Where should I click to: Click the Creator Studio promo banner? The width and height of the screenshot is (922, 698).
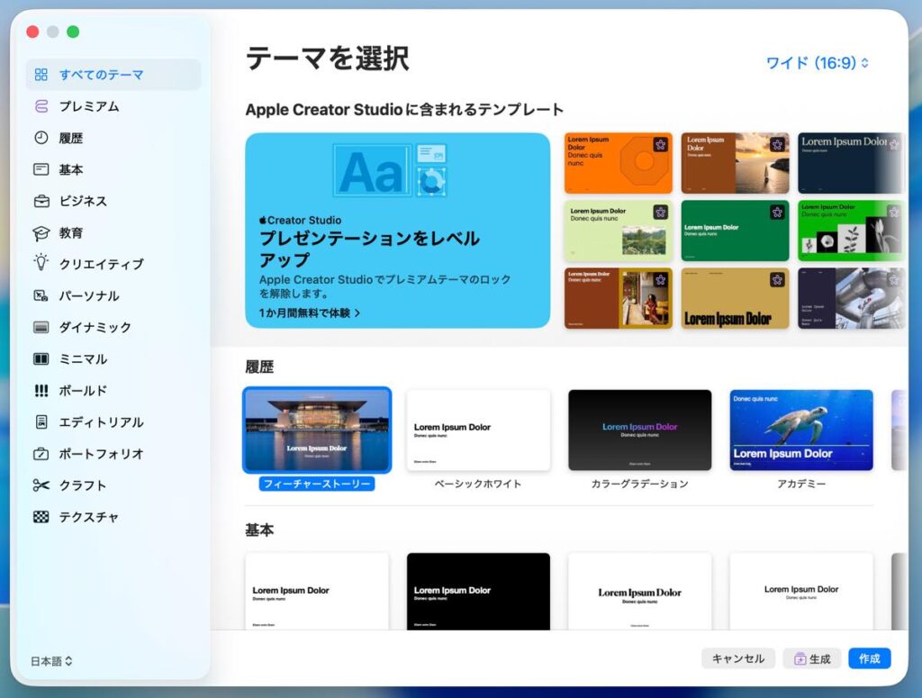coord(397,230)
